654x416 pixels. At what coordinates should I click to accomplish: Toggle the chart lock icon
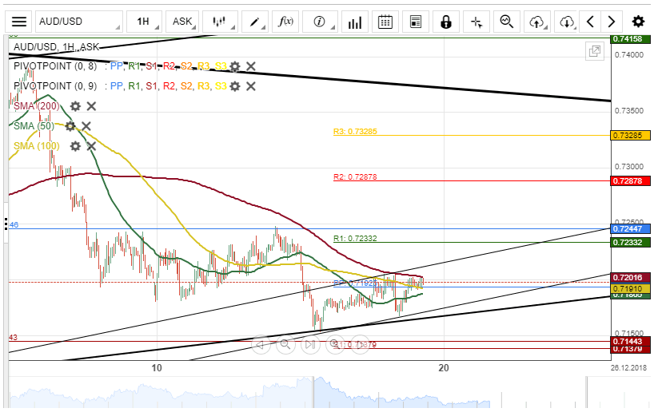(446, 22)
